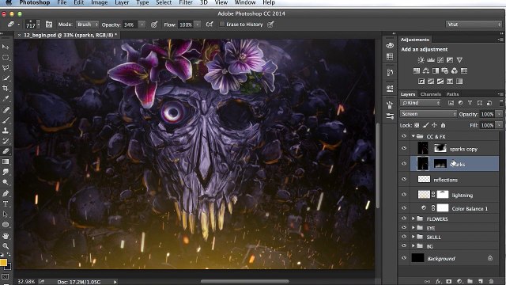
Task: Expand the SKULL group
Action: [x=413, y=237]
